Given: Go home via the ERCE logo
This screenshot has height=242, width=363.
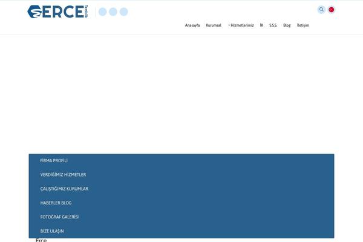Looking at the screenshot, I should click(x=57, y=11).
